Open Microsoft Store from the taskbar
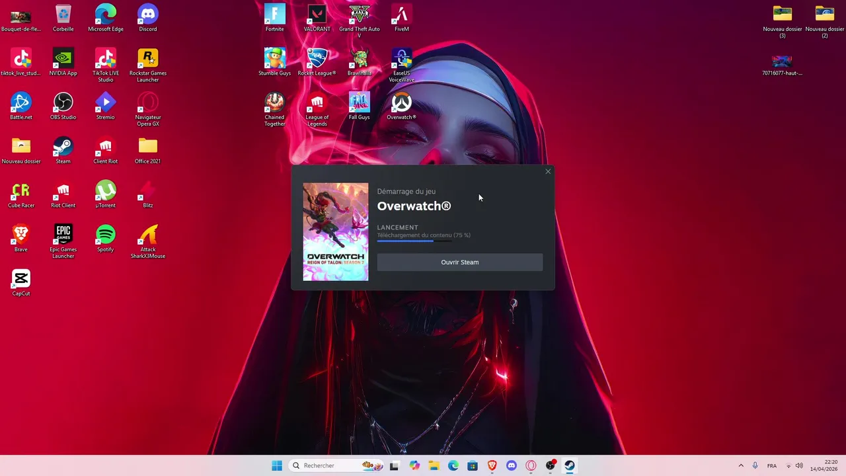 (x=473, y=465)
